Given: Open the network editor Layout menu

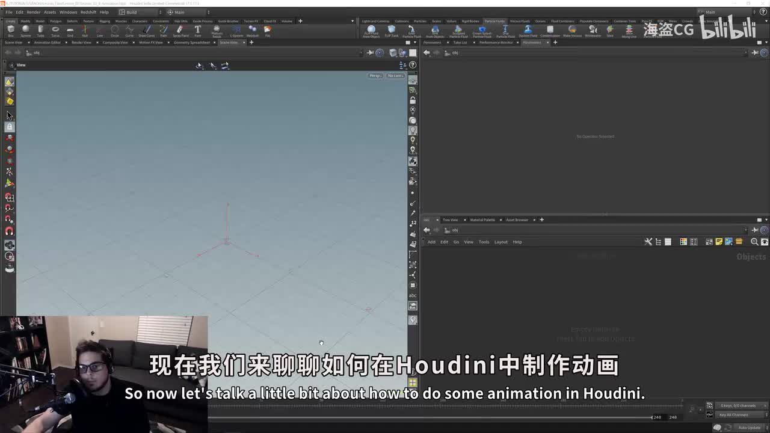Looking at the screenshot, I should (501, 242).
